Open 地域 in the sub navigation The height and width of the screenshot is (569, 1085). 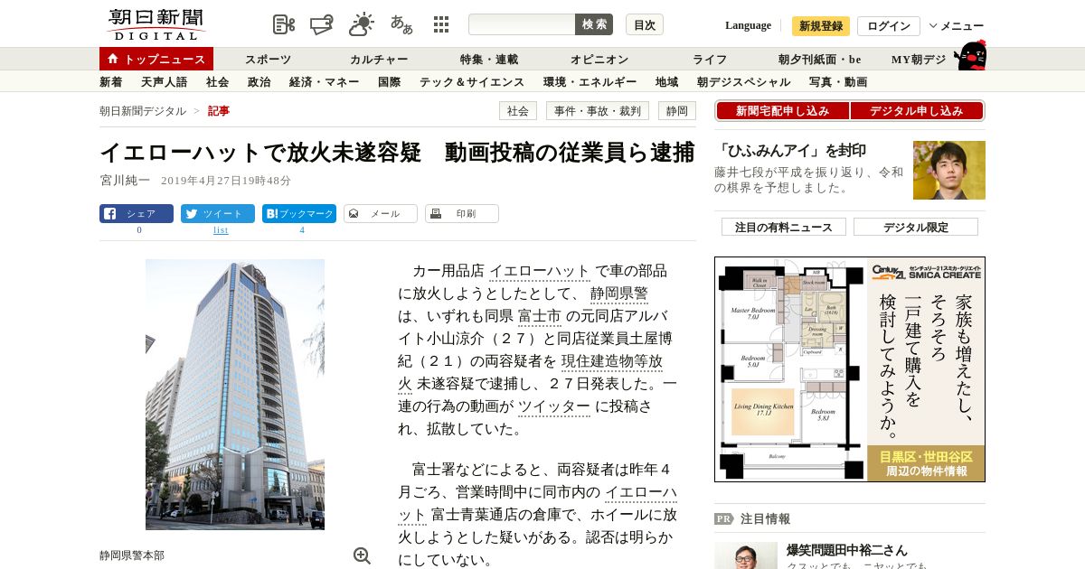(x=667, y=82)
